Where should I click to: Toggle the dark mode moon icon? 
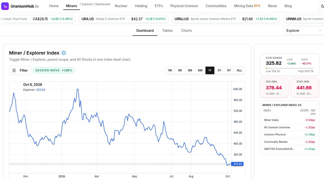tap(322, 6)
